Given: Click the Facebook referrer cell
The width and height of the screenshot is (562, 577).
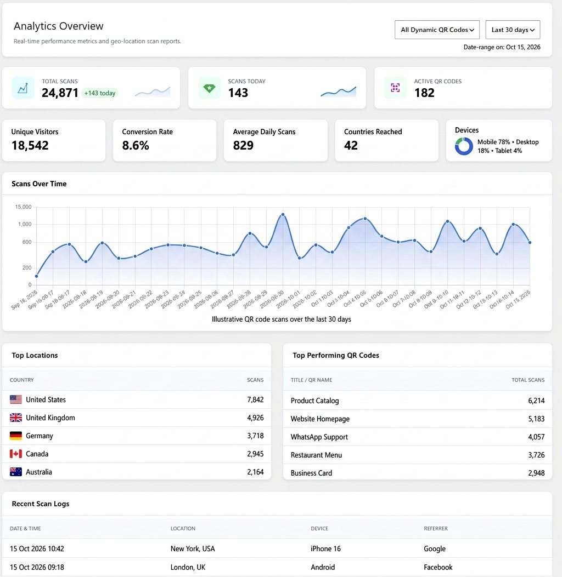Looking at the screenshot, I should pos(438,567).
